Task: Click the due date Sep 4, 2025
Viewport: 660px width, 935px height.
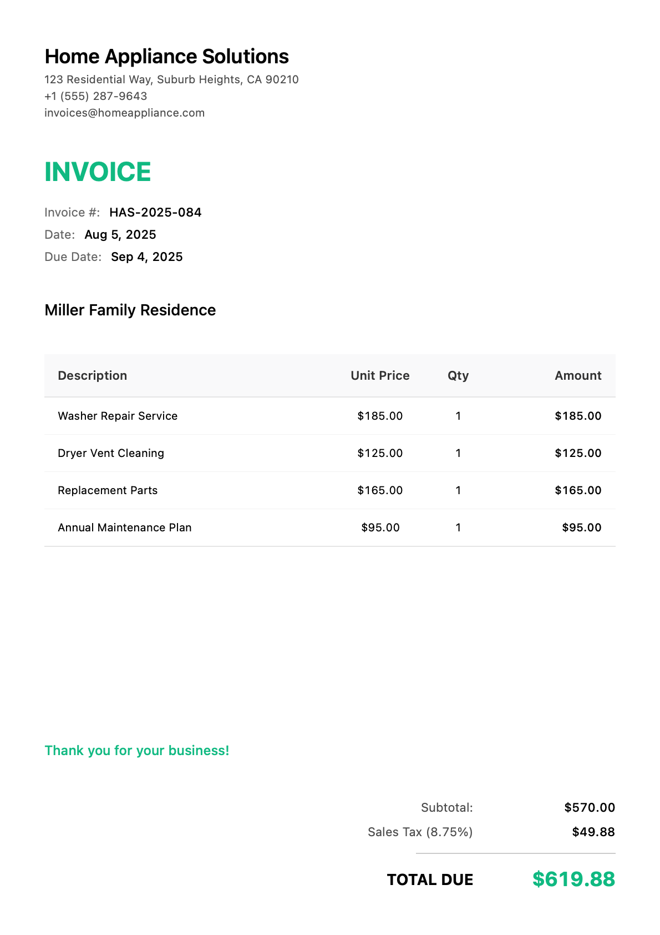Action: click(x=147, y=257)
